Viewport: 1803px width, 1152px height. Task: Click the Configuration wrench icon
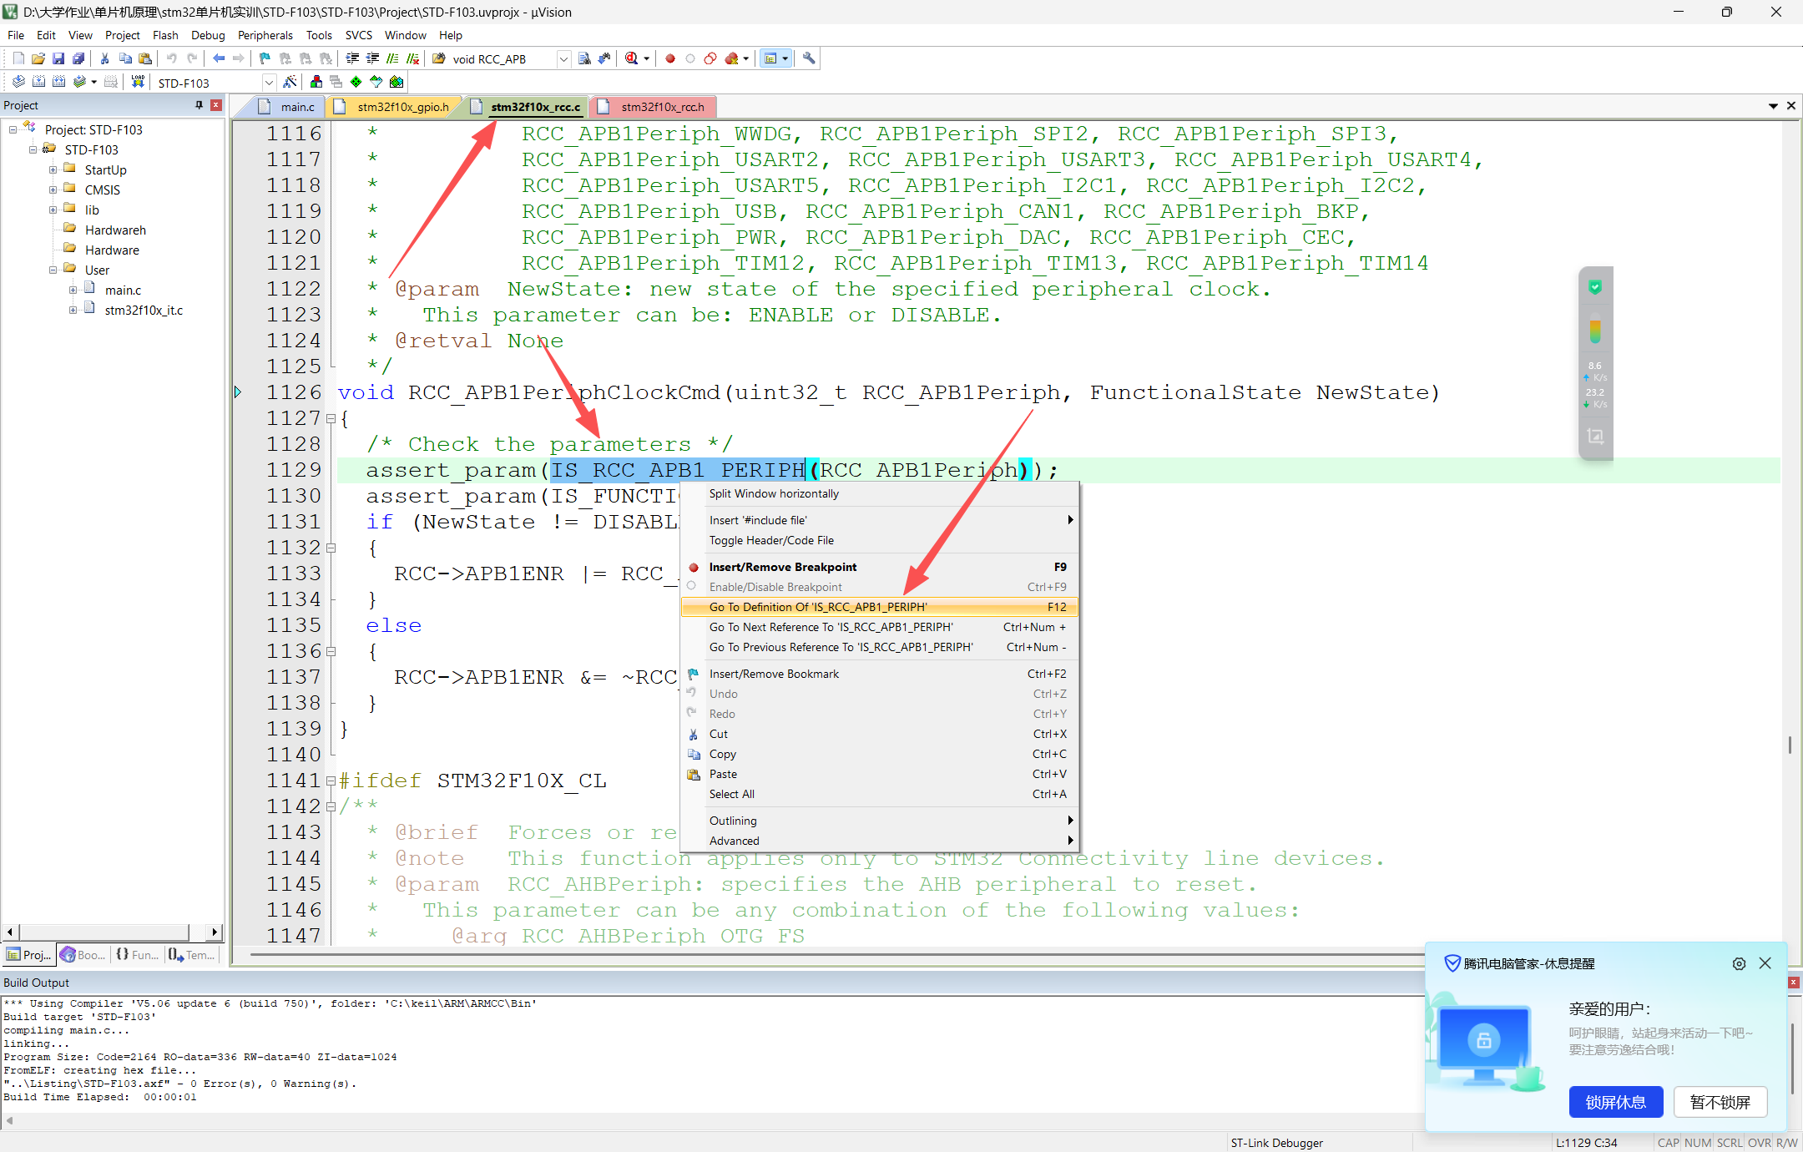click(808, 58)
